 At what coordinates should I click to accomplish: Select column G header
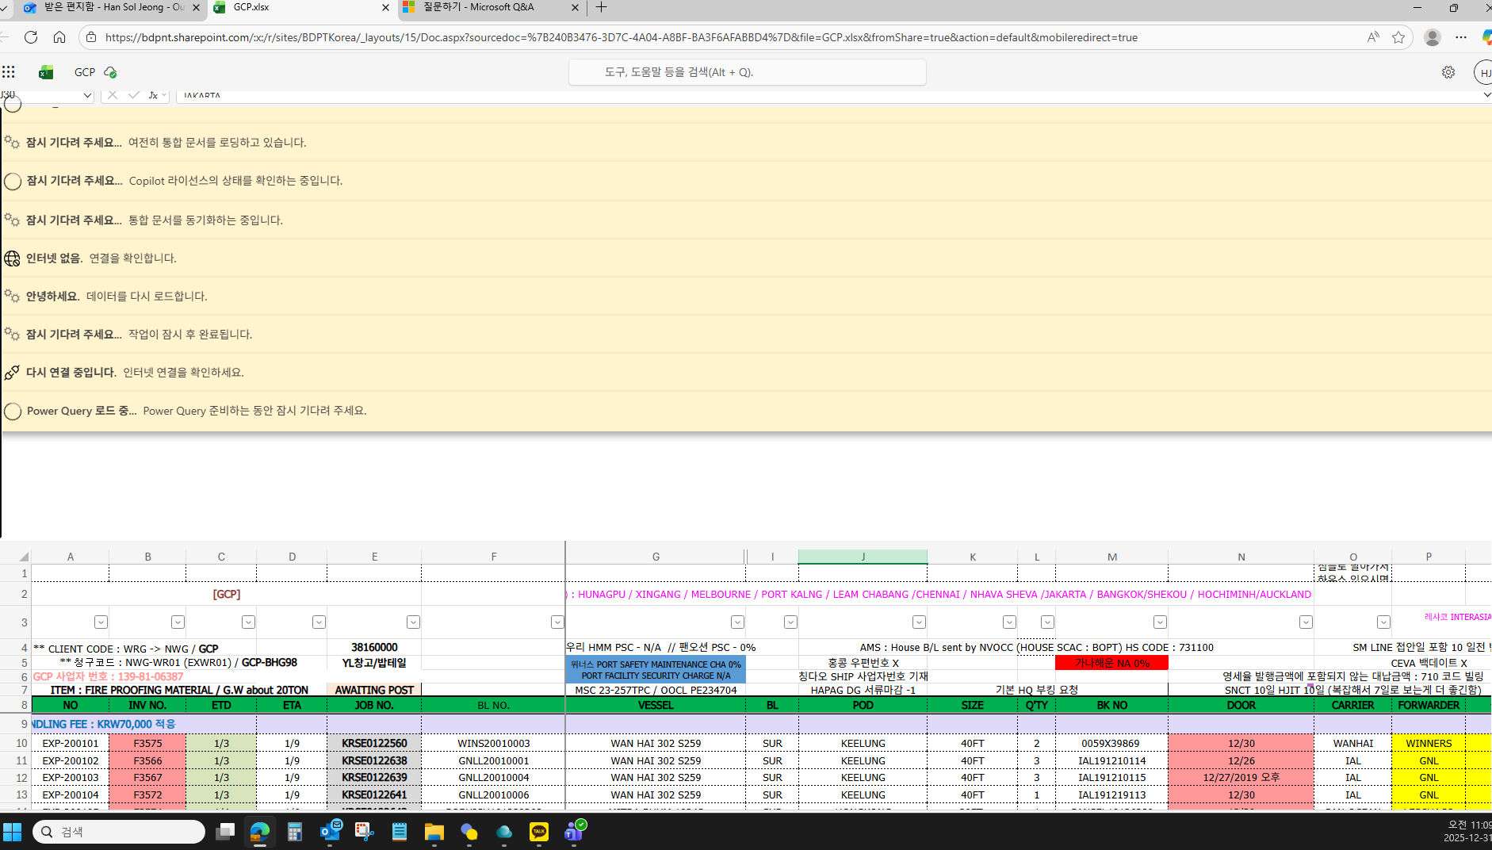point(656,557)
